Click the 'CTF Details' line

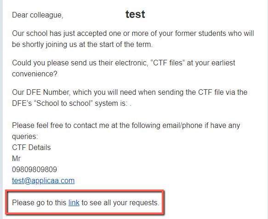tap(31, 148)
